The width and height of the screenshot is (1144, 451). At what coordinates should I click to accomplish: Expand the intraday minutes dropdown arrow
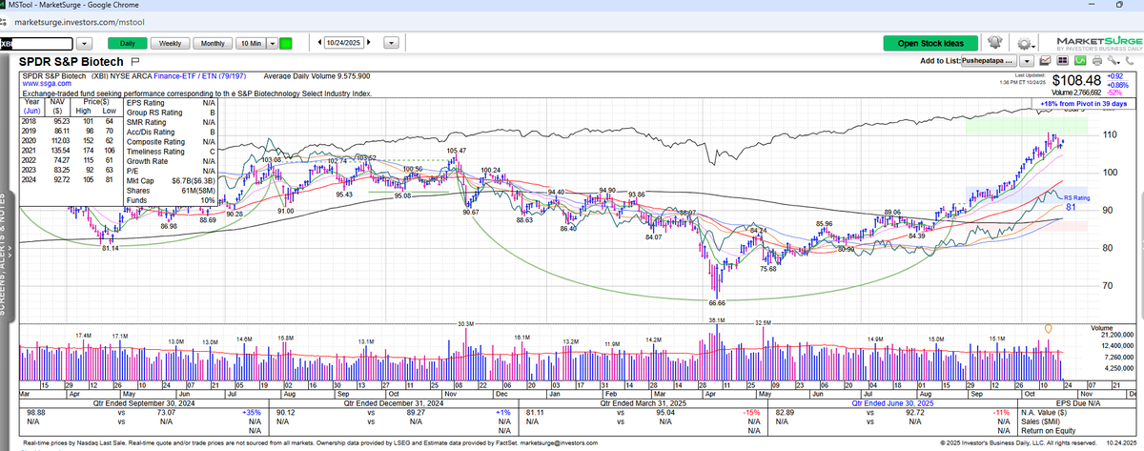(272, 43)
